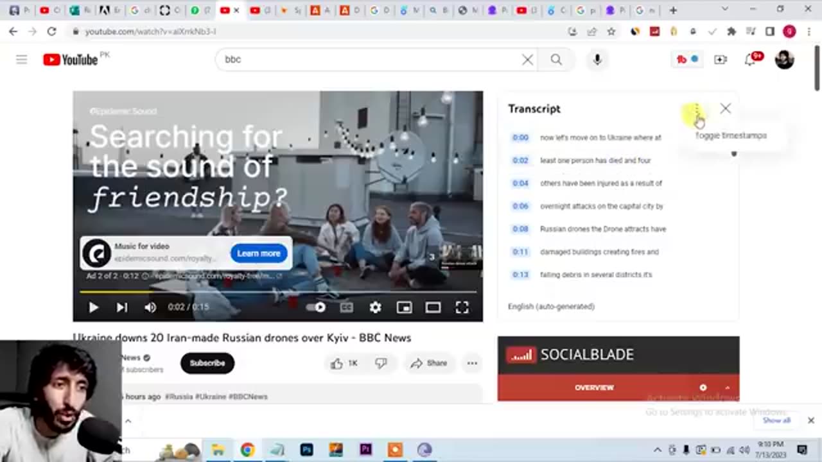Viewport: 822px width, 462px height.
Task: Go to YouTube home via logo
Action: 71,60
